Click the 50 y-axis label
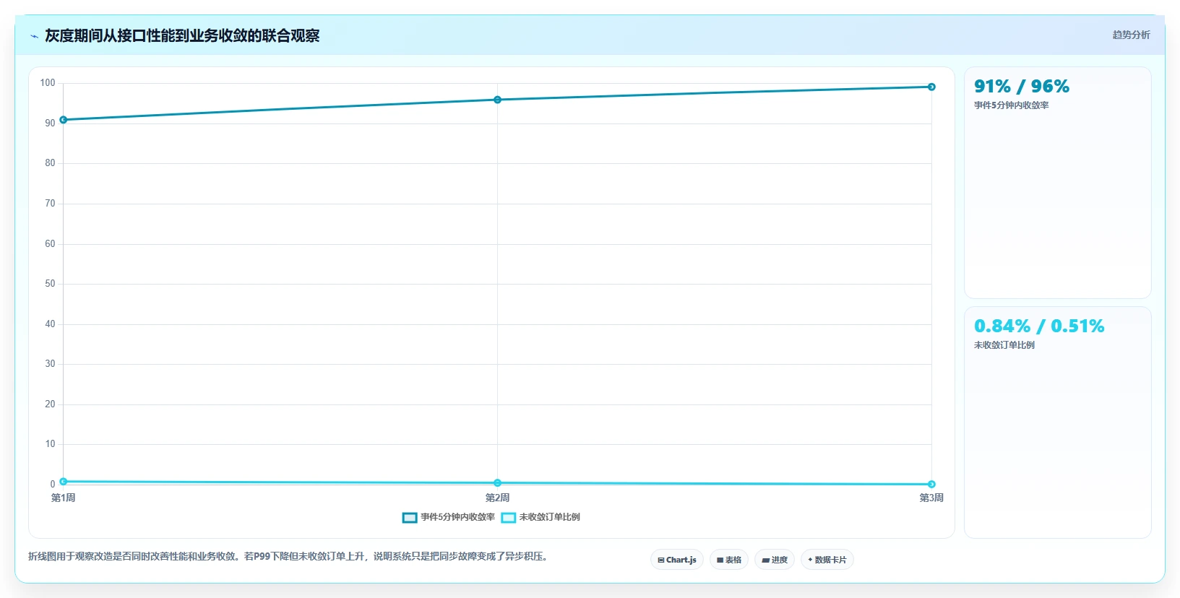The width and height of the screenshot is (1180, 598). [50, 284]
